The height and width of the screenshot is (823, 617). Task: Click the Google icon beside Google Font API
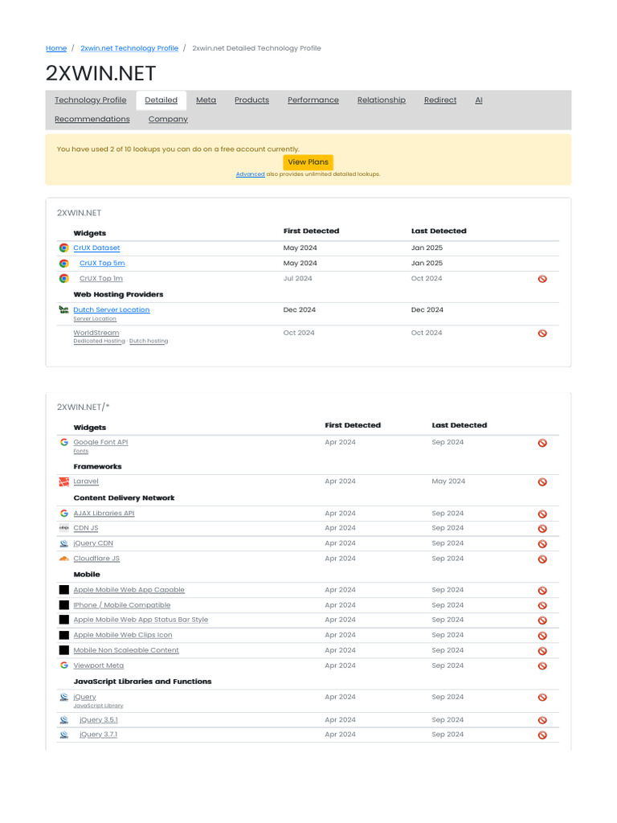point(64,442)
